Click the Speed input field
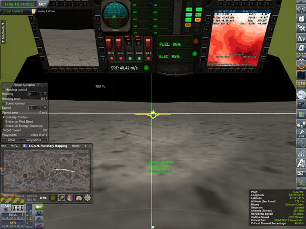This screenshot has width=306, height=229. coord(33,108)
